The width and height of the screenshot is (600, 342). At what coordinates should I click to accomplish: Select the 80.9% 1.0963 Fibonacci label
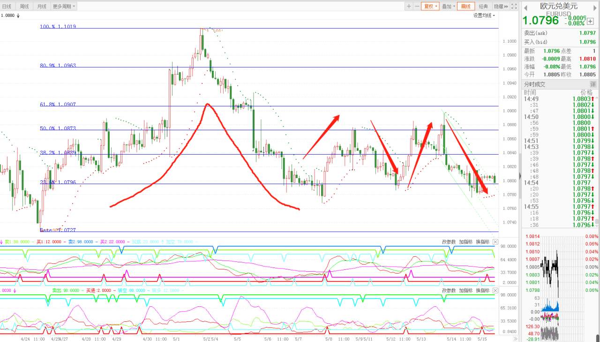(58, 66)
